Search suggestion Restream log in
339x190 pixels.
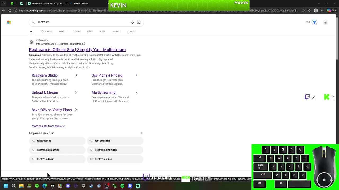[x=57, y=159]
